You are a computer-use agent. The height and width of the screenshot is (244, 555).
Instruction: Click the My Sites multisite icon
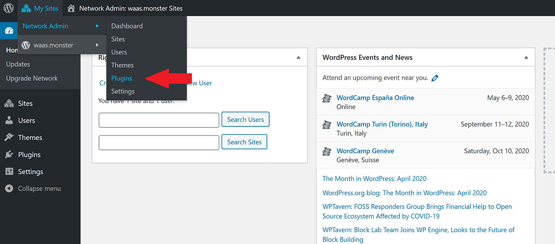pyautogui.click(x=26, y=8)
